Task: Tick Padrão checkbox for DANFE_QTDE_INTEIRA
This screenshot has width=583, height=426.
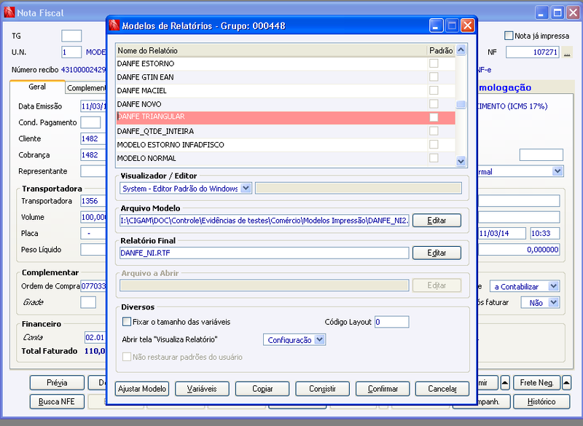Action: click(434, 131)
